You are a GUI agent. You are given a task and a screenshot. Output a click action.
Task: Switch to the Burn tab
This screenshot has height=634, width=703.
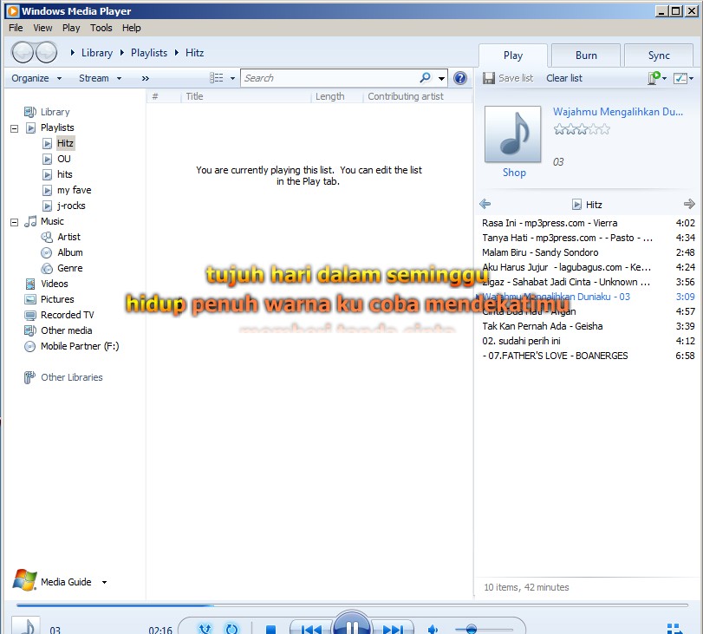point(586,56)
